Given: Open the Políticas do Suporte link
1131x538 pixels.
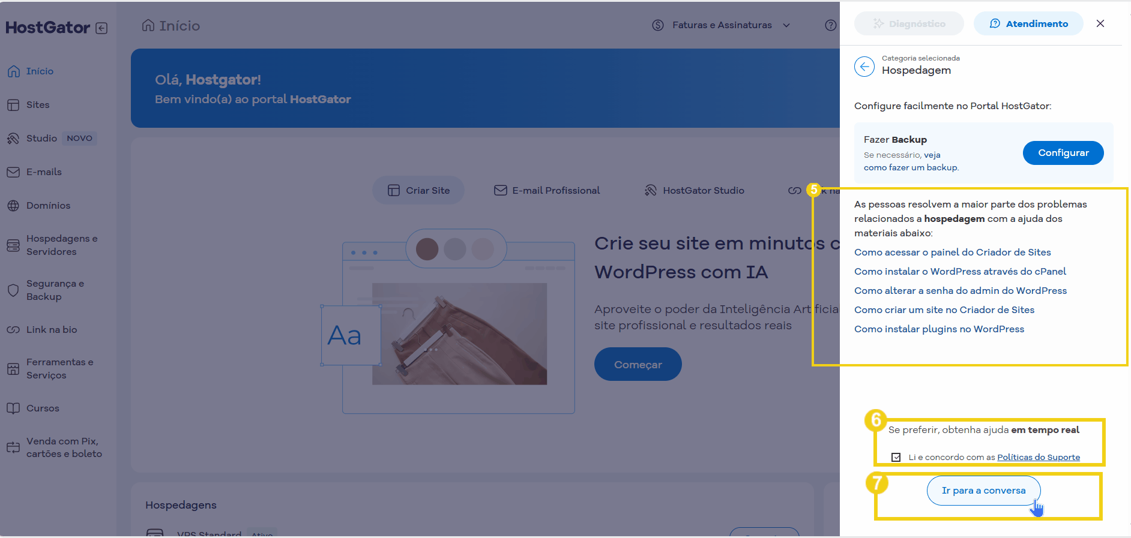Looking at the screenshot, I should click(1039, 457).
